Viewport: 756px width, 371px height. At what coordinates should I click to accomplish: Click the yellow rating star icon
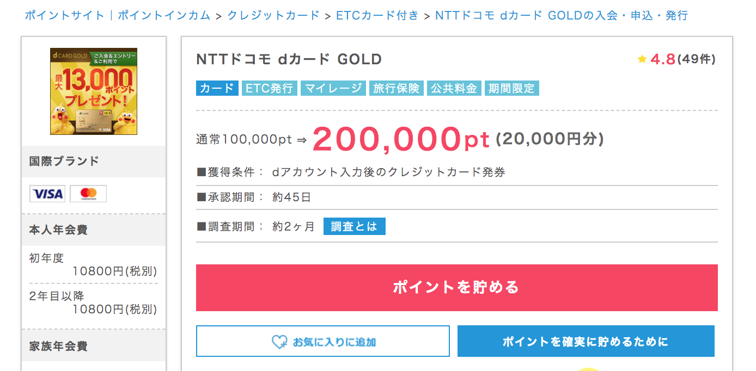642,59
